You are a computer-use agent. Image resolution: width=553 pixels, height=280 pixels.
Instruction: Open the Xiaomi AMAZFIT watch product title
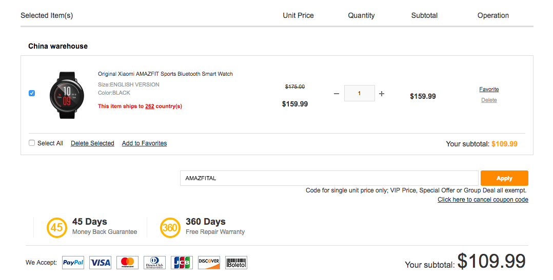click(165, 74)
